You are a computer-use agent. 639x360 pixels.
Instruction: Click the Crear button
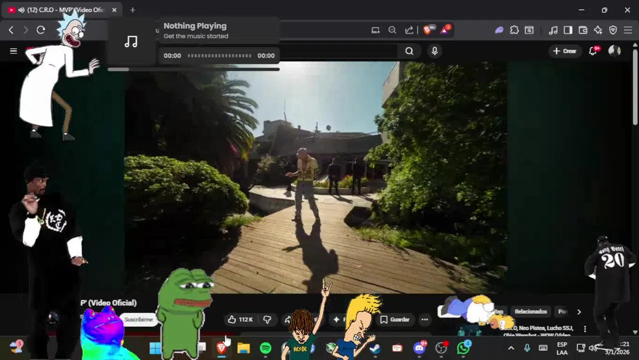pyautogui.click(x=564, y=51)
